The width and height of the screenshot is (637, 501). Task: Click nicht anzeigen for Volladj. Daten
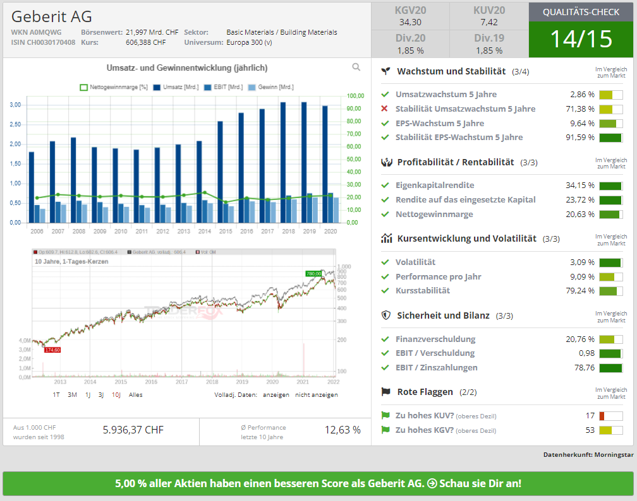click(317, 395)
